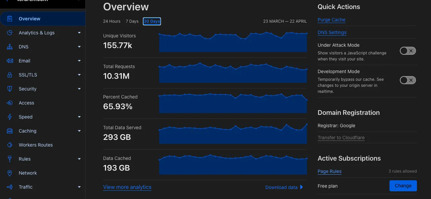This screenshot has width=431, height=199.
Task: Click the SSL/TLS padlock icon
Action: (10, 75)
